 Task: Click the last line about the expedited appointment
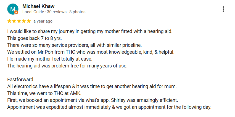[109, 107]
